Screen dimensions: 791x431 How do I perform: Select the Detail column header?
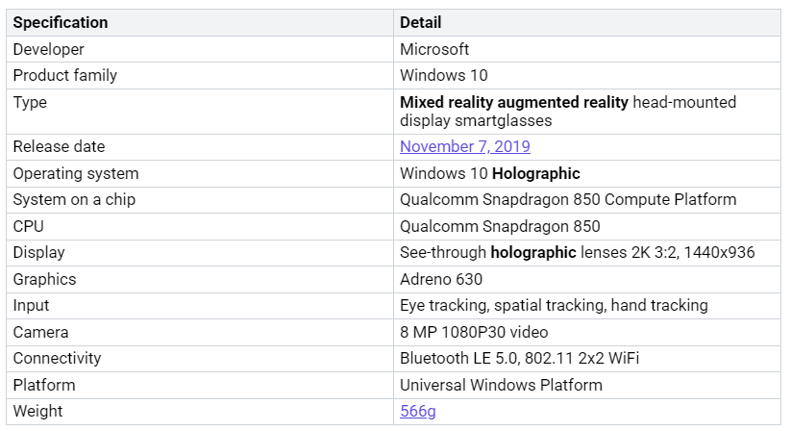click(420, 22)
